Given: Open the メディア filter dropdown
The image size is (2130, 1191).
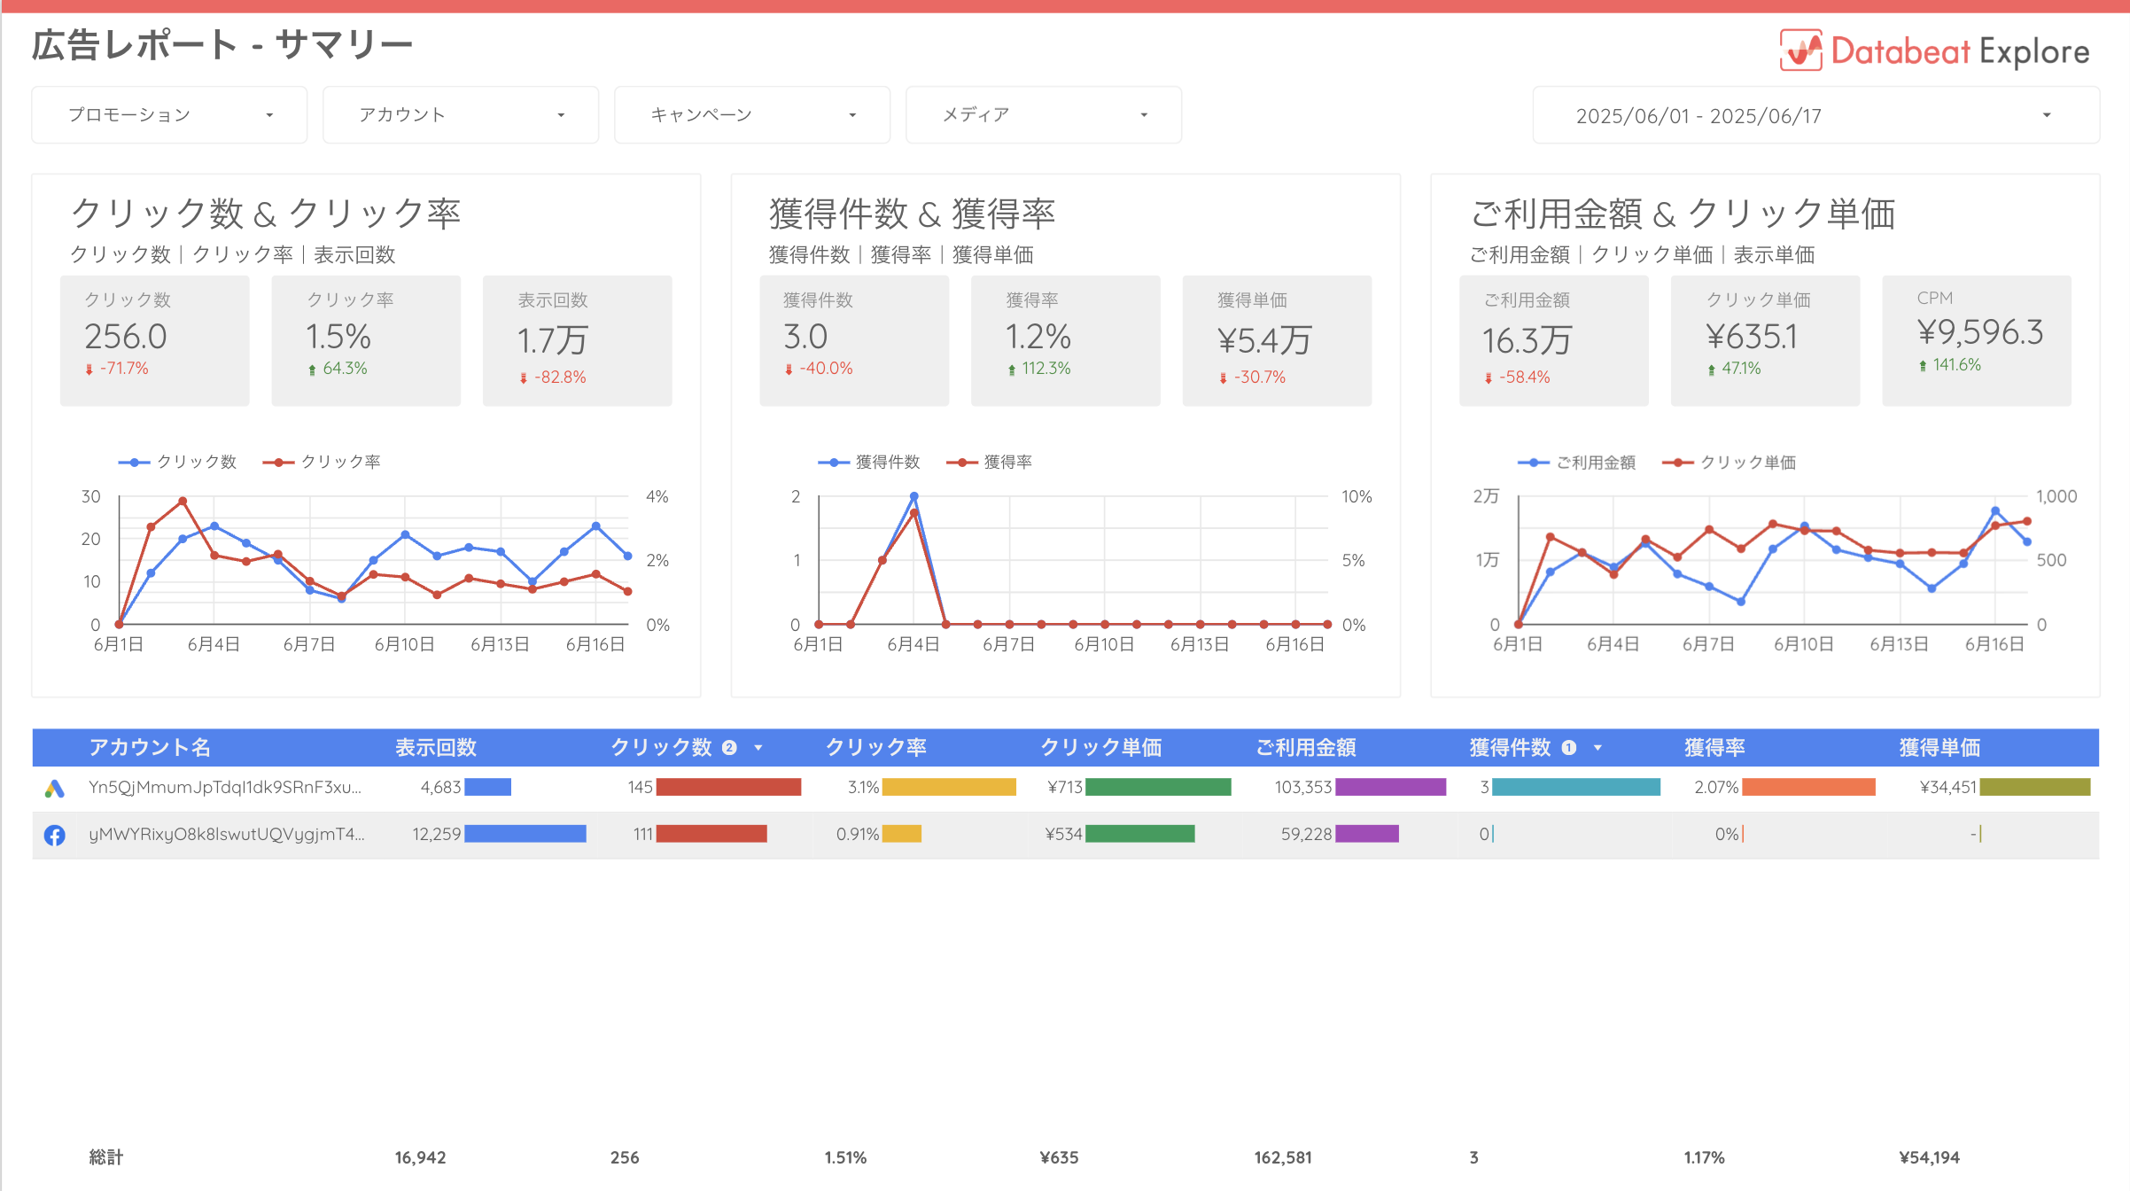Looking at the screenshot, I should coord(1044,115).
